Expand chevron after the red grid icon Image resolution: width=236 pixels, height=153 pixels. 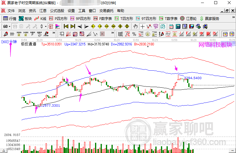113,33
